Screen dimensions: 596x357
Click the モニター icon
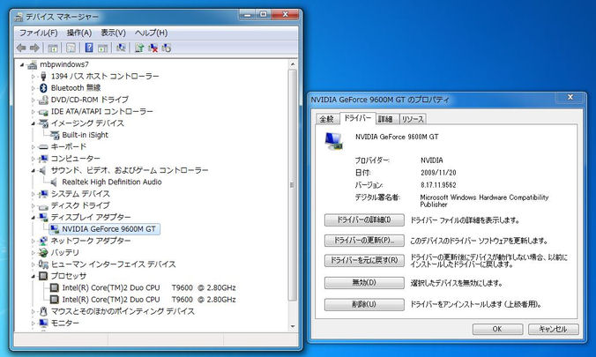(43, 324)
